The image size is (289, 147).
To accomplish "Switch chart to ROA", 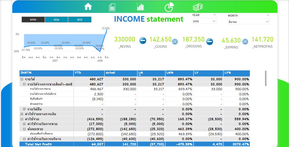I will coord(56,20).
